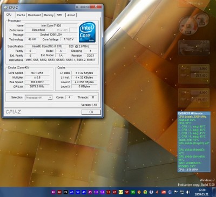Open the network status tray icon
216x197 pixels.
[x=182, y=192]
